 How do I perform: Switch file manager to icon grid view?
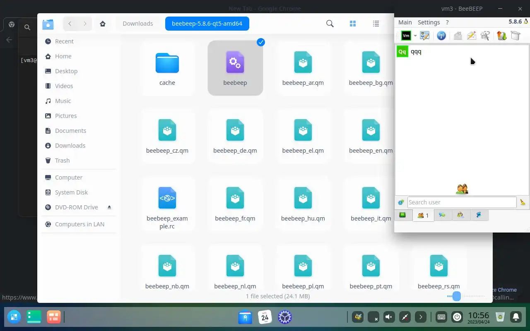(x=353, y=24)
